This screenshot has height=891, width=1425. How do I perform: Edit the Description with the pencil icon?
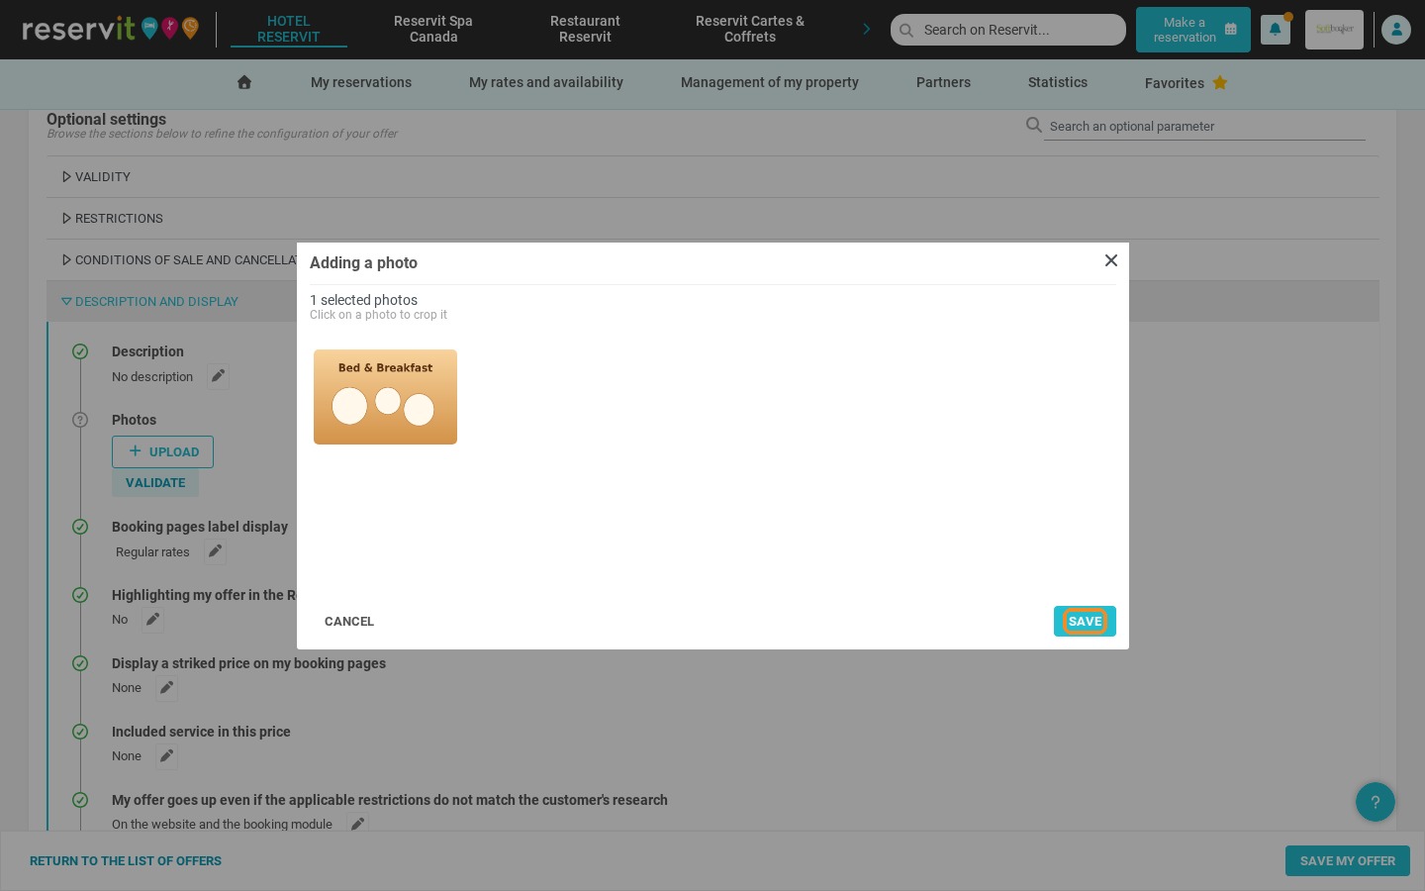point(218,376)
